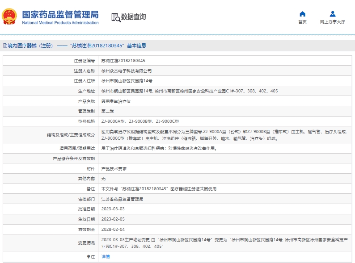Click the 附件 label
355x263 pixels.
coord(91,169)
